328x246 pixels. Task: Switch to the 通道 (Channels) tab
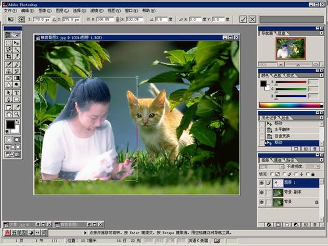[x=278, y=160]
